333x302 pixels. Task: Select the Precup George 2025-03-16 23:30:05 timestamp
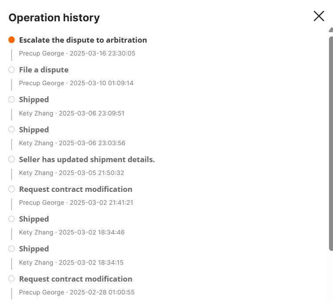click(x=77, y=53)
